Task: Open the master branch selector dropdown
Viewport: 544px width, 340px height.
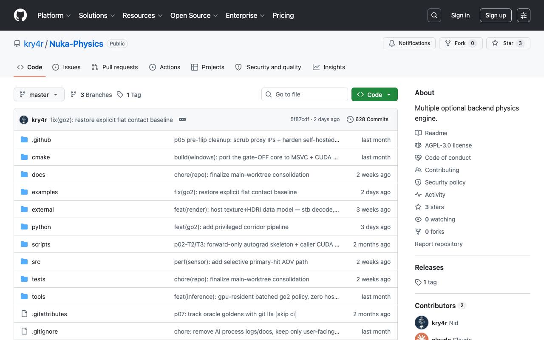Action: pos(39,94)
